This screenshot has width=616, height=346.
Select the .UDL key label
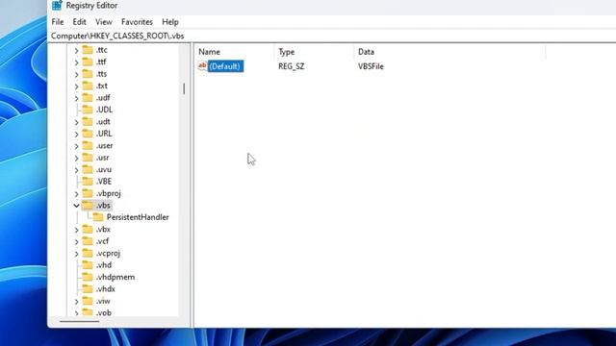(x=104, y=110)
